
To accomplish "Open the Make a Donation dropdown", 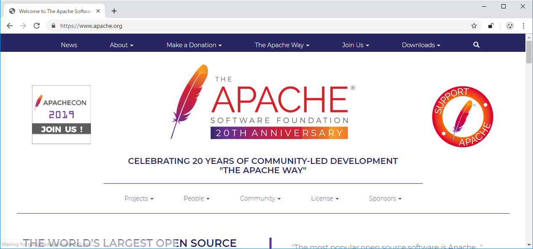I will [x=194, y=45].
